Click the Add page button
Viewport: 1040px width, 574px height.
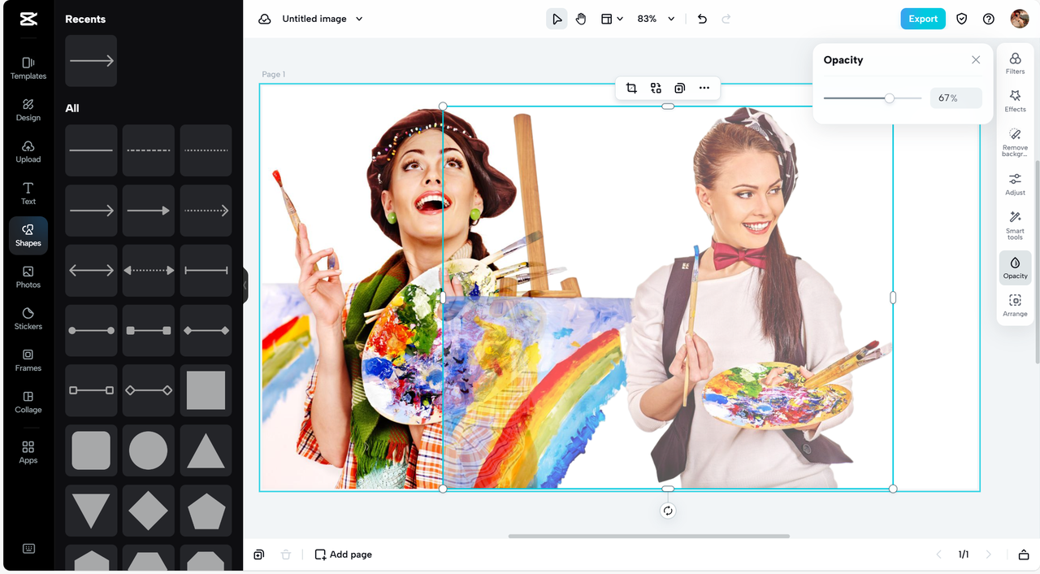[x=344, y=554]
